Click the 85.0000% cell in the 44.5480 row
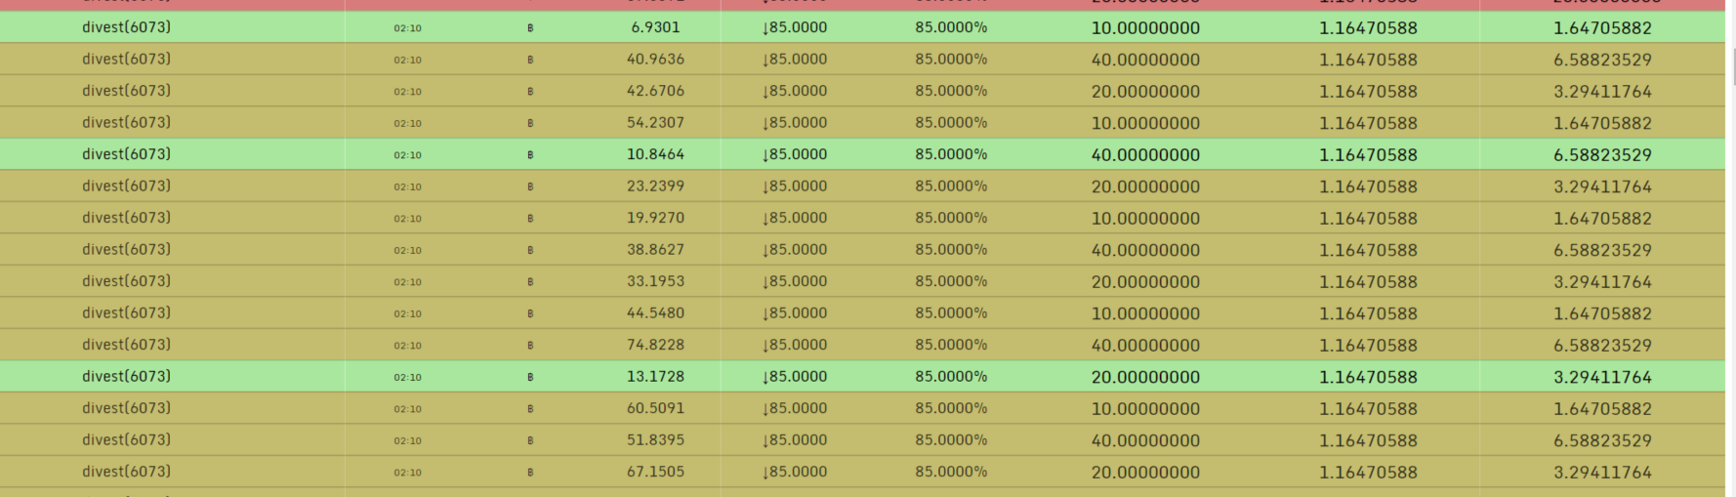Screen dimensions: 1736x497 (x=951, y=312)
